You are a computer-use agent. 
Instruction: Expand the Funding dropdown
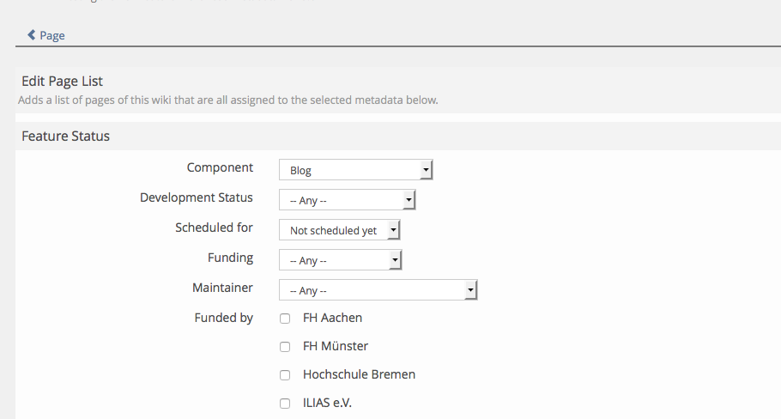(341, 260)
